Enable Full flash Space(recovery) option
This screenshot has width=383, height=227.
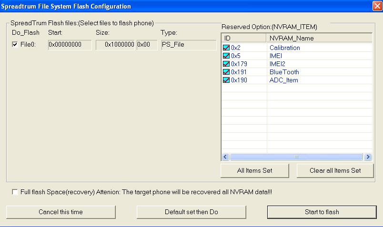[x=15, y=192]
